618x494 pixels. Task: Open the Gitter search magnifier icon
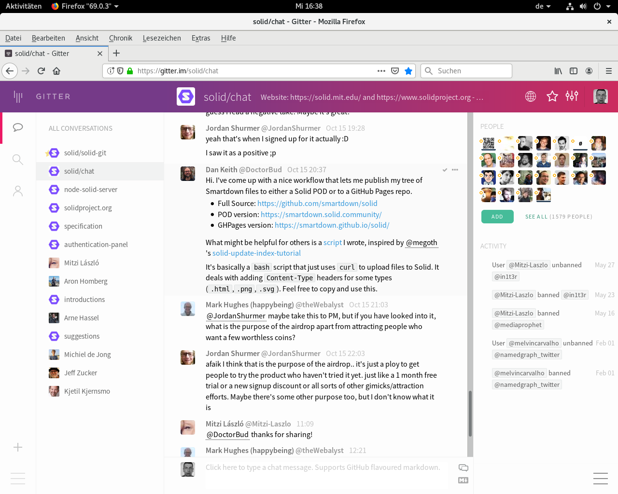click(x=18, y=159)
